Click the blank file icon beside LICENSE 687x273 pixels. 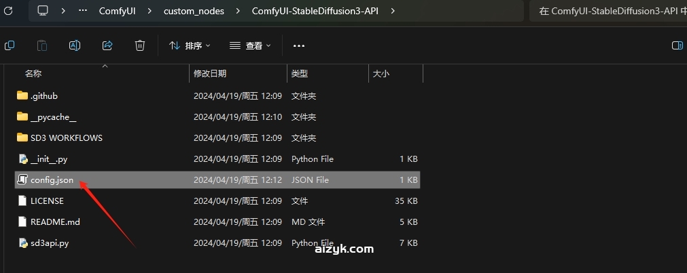coord(22,201)
